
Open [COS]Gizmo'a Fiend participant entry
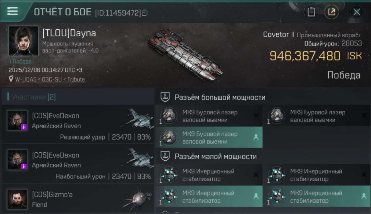click(x=78, y=199)
